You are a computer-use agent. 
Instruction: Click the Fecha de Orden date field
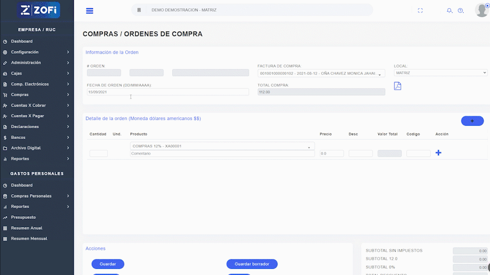[168, 92]
